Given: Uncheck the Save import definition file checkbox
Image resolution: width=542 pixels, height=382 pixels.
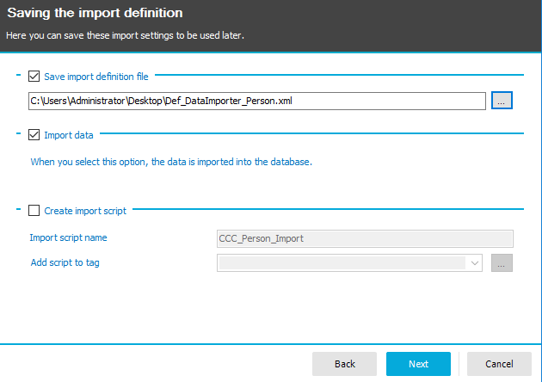Looking at the screenshot, I should coord(34,77).
